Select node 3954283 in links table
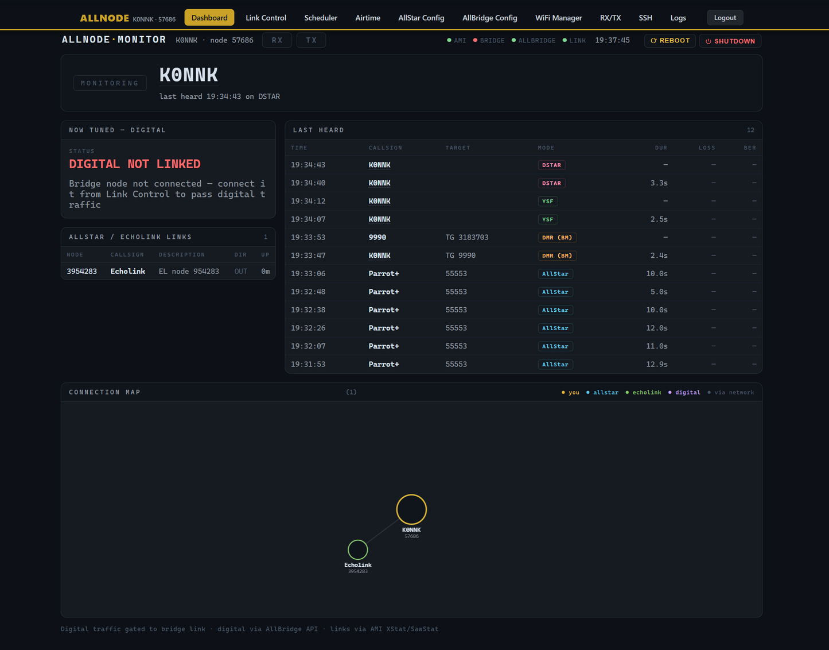 [x=81, y=271]
